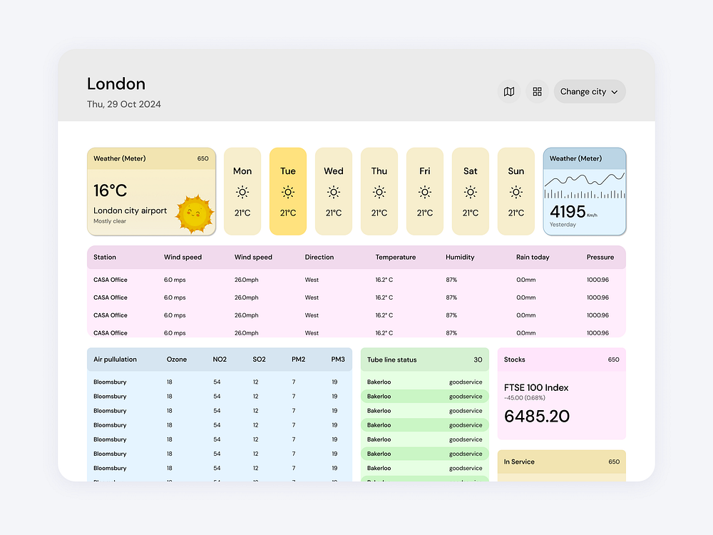Toggle the Wed forecast card
The height and width of the screenshot is (535, 713).
coord(333,191)
